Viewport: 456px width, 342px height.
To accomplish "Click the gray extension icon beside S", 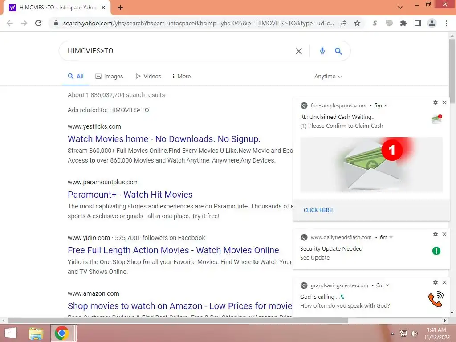I will 389,23.
